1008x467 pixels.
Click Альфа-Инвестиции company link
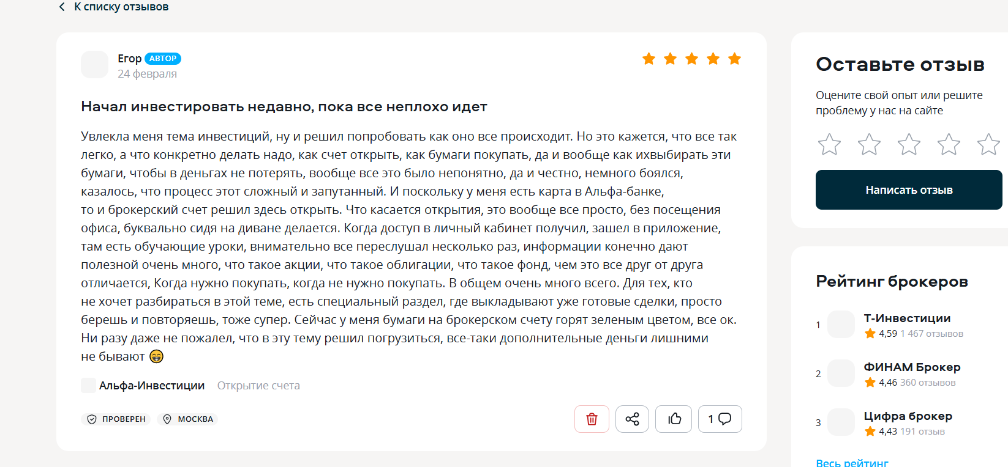tap(151, 386)
